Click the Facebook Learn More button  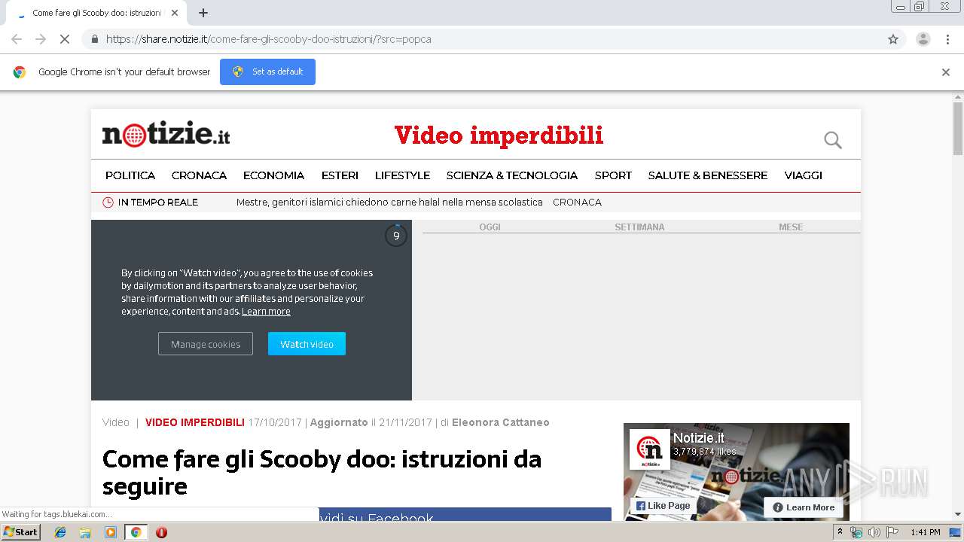click(804, 507)
